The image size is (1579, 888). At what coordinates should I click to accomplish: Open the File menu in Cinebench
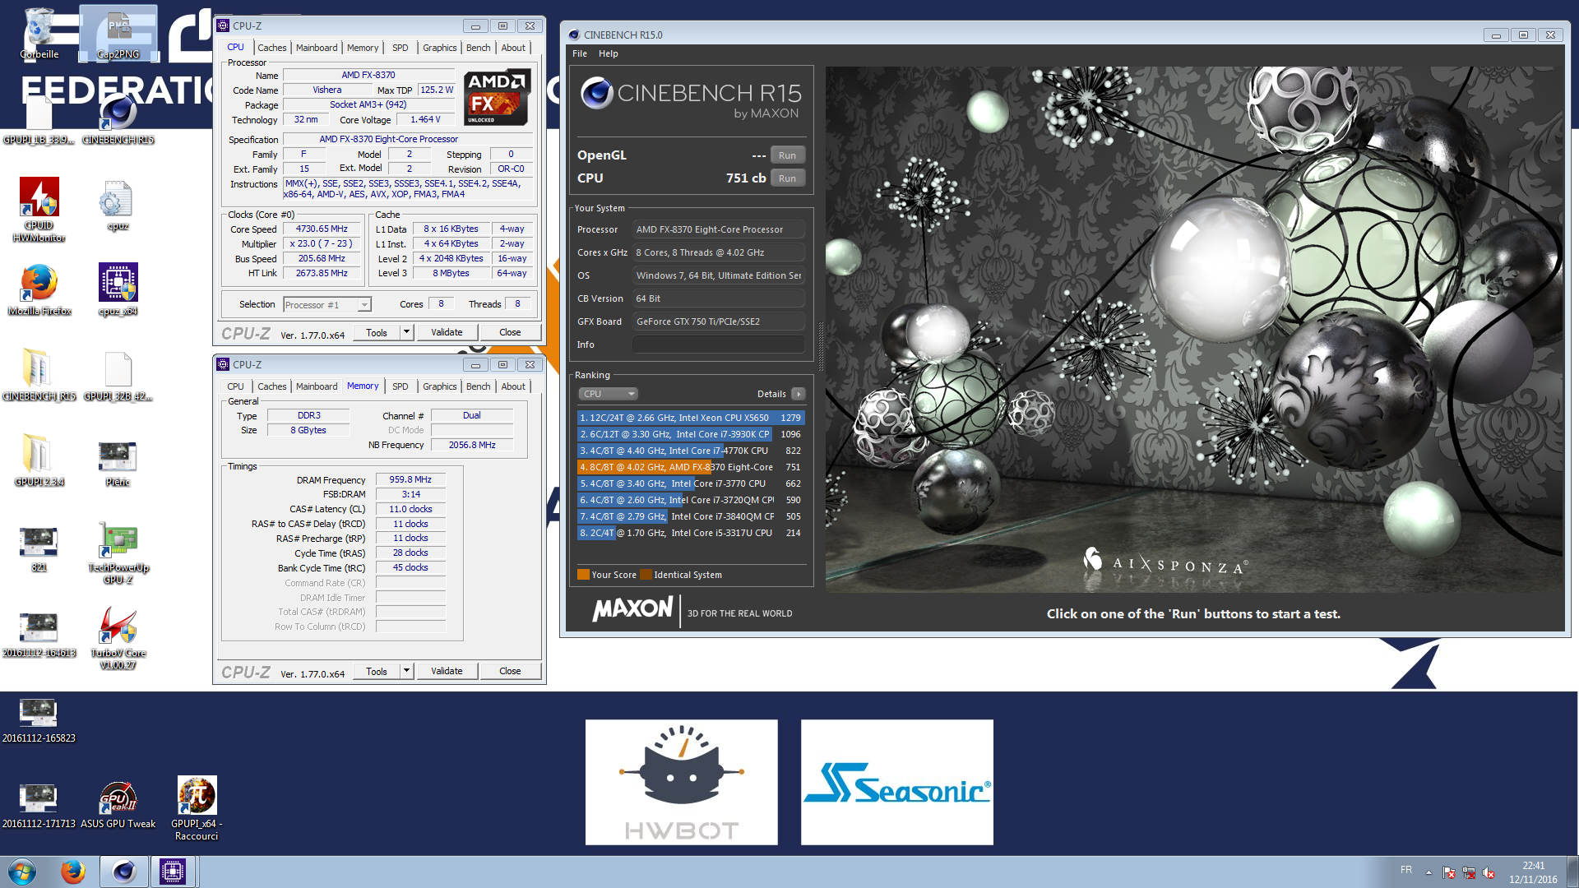click(580, 53)
